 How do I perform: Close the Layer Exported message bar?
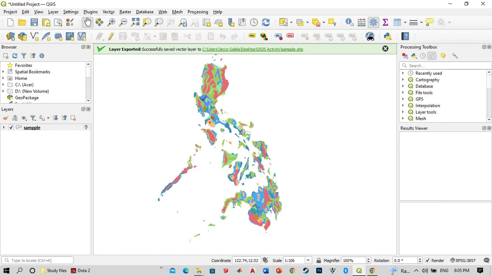[385, 49]
